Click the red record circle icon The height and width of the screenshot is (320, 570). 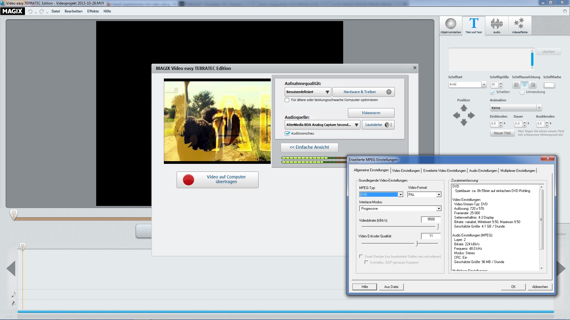(189, 180)
